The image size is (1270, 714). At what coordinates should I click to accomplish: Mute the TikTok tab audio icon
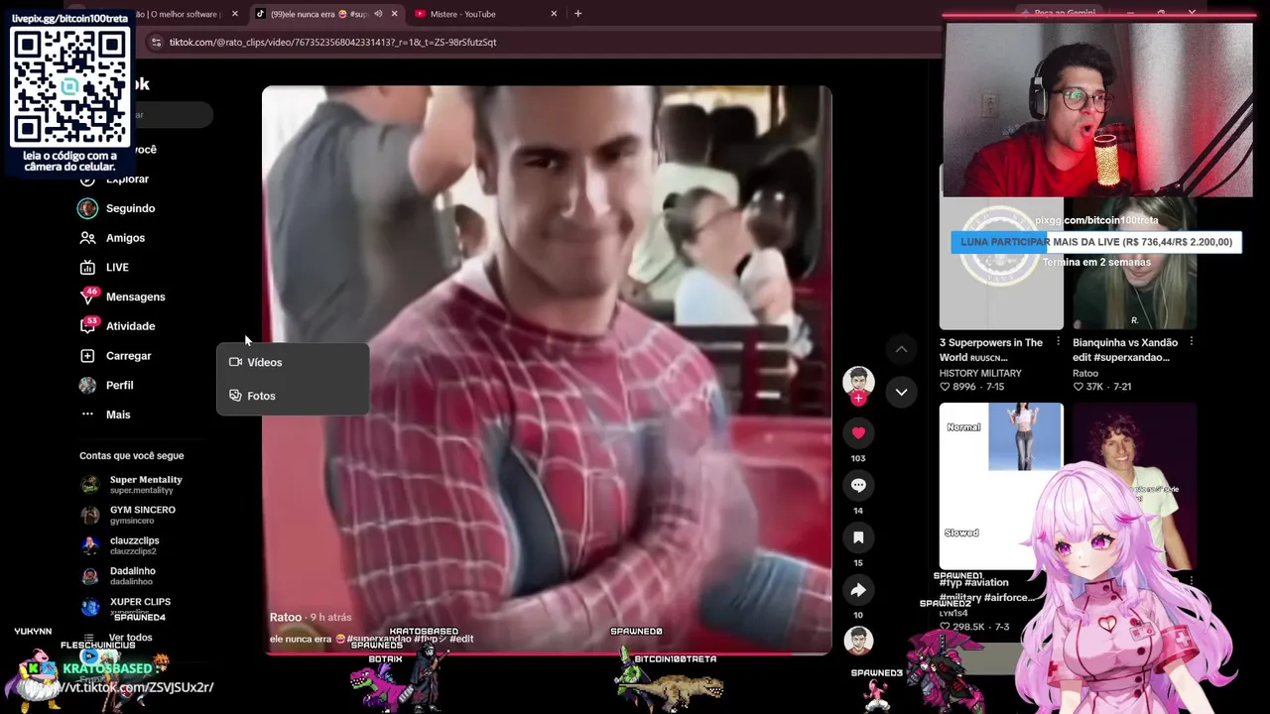[x=378, y=14]
